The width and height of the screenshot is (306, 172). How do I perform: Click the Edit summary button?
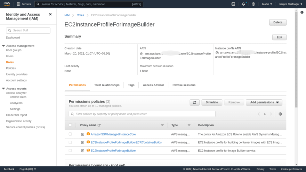coord(279,37)
